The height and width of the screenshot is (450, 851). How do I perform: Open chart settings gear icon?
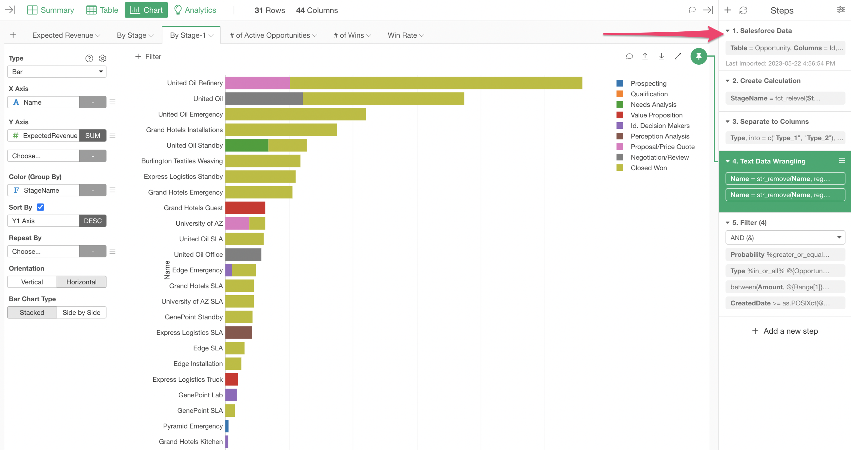pyautogui.click(x=103, y=58)
